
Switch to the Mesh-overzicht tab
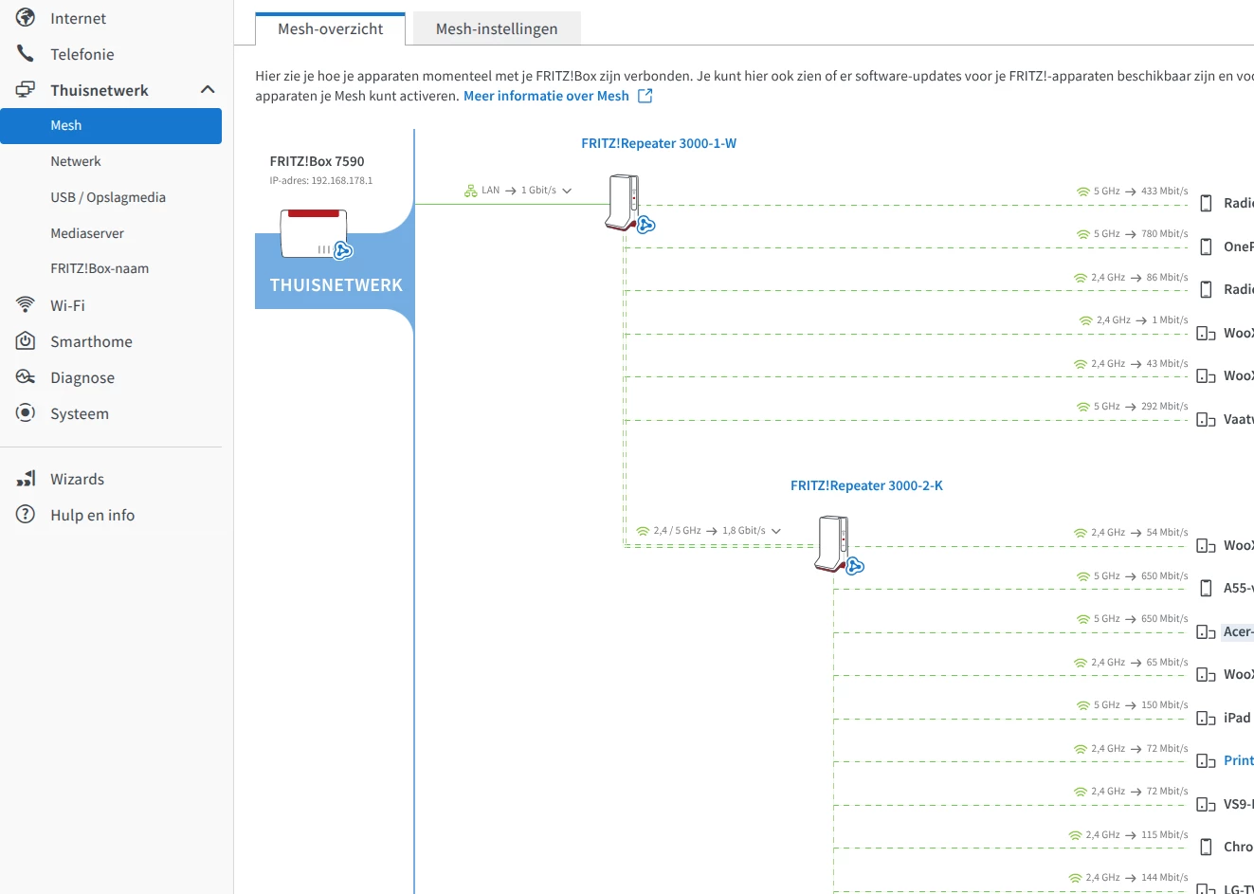coord(330,29)
